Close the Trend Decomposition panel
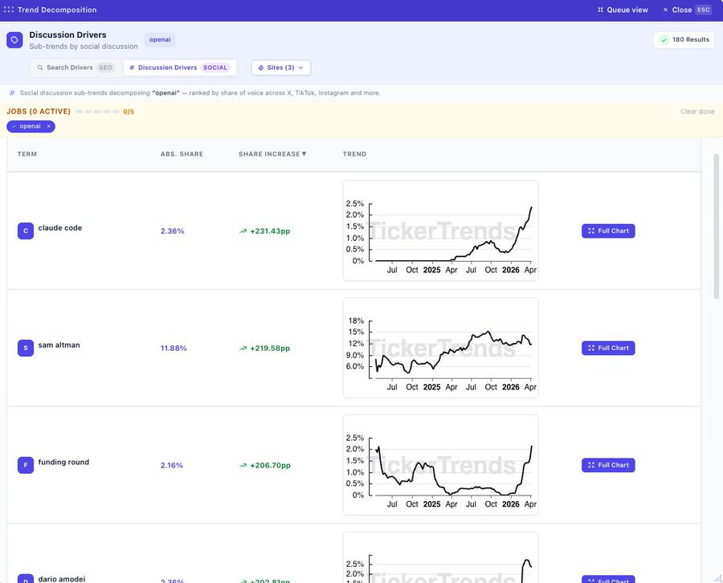 click(x=687, y=10)
